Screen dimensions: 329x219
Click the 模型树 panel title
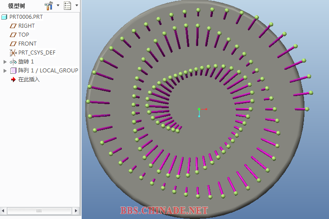tap(17, 6)
